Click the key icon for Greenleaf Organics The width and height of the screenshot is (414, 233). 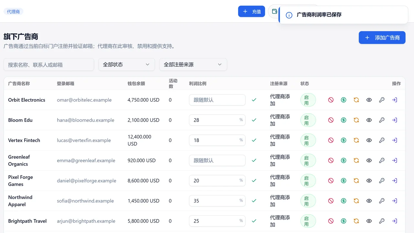click(x=382, y=161)
